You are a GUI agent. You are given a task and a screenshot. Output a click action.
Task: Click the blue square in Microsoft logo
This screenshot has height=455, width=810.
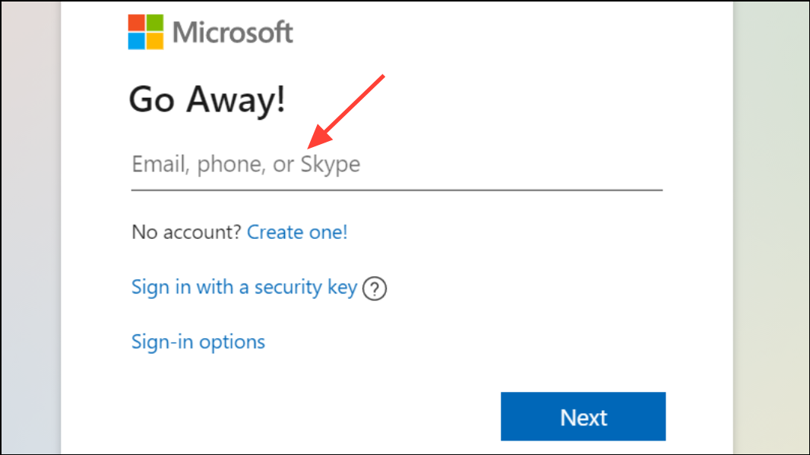click(136, 41)
